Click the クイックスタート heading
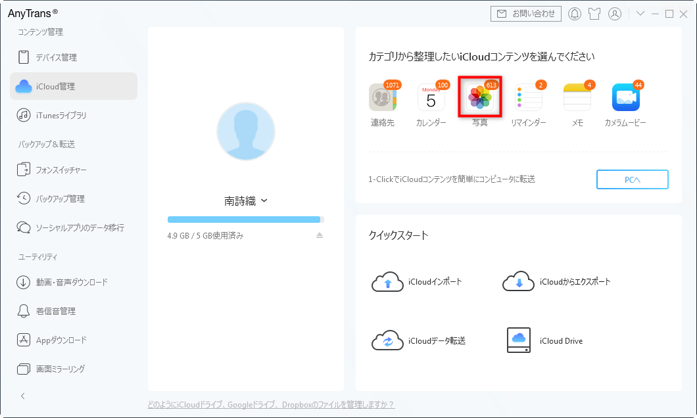Viewport: 697px width, 418px height. [398, 235]
